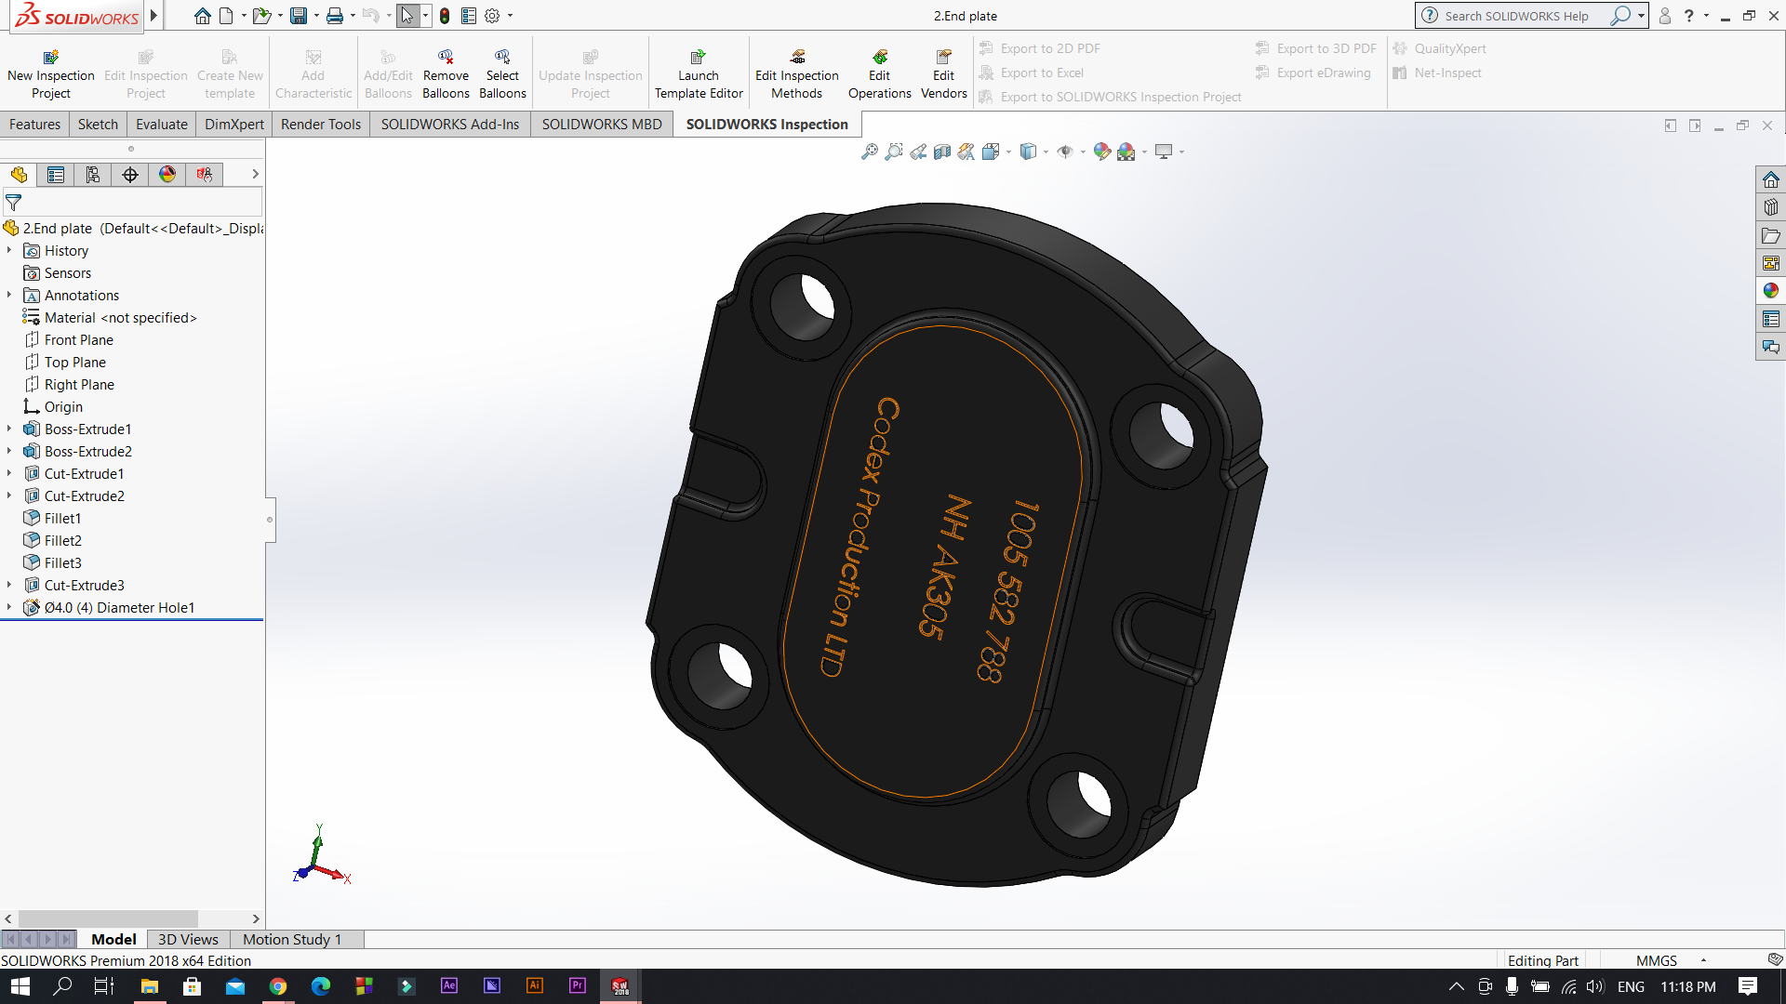Screen dimensions: 1786x1004
Task: Open Render Tools tab
Action: [321, 124]
